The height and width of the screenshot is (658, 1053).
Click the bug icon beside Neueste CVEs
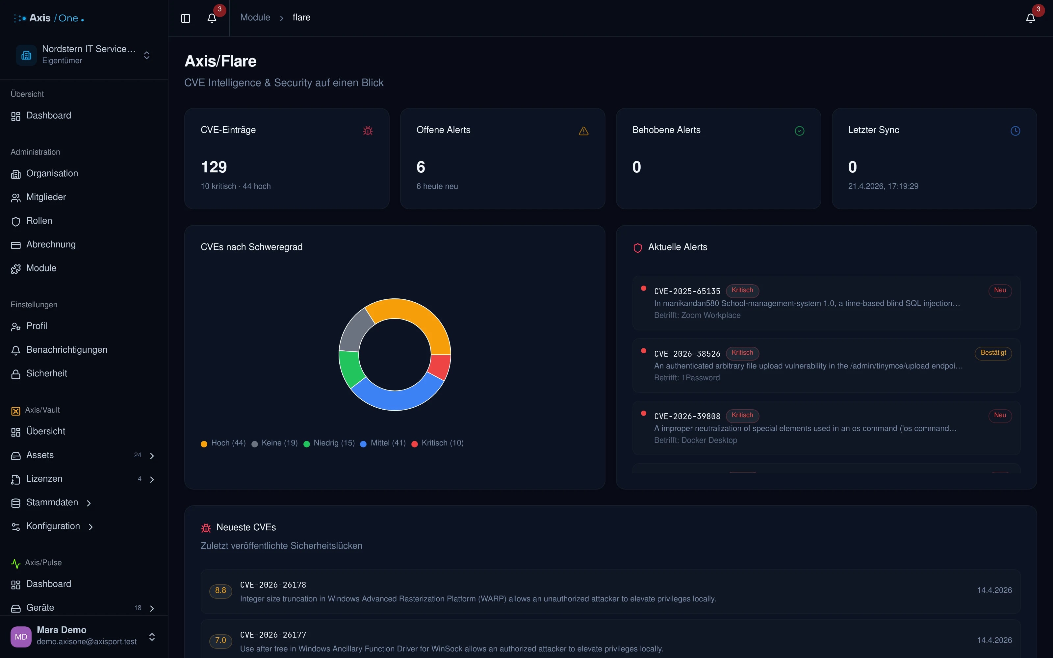pyautogui.click(x=206, y=528)
